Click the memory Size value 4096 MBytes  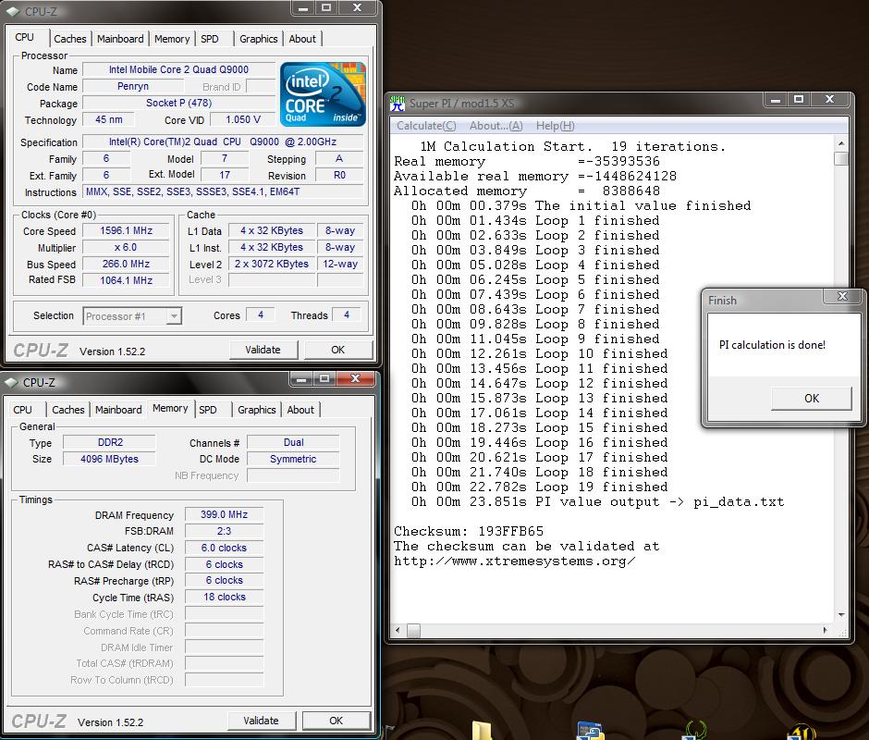point(110,459)
